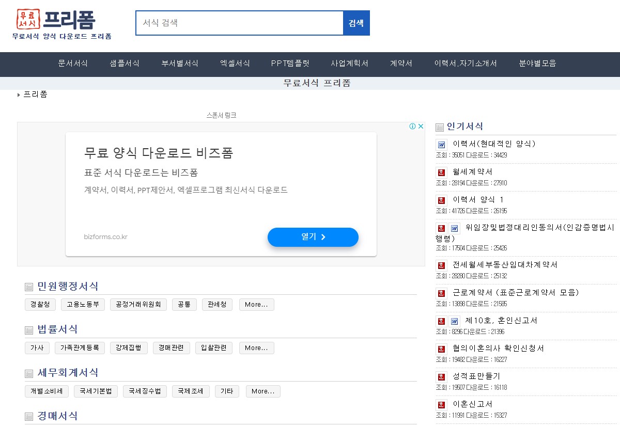This screenshot has width=620, height=427.
Task: Open the 분야별모음 menu
Action: tap(538, 64)
